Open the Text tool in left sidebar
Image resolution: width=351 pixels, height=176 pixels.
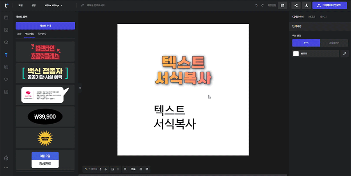coord(6,55)
